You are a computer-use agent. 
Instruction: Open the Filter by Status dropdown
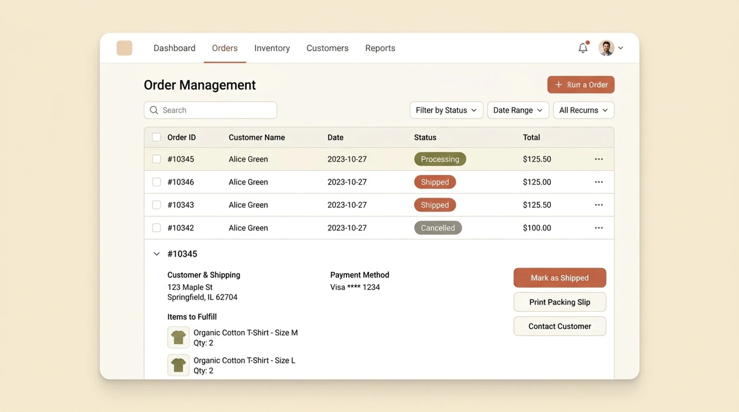(x=446, y=110)
